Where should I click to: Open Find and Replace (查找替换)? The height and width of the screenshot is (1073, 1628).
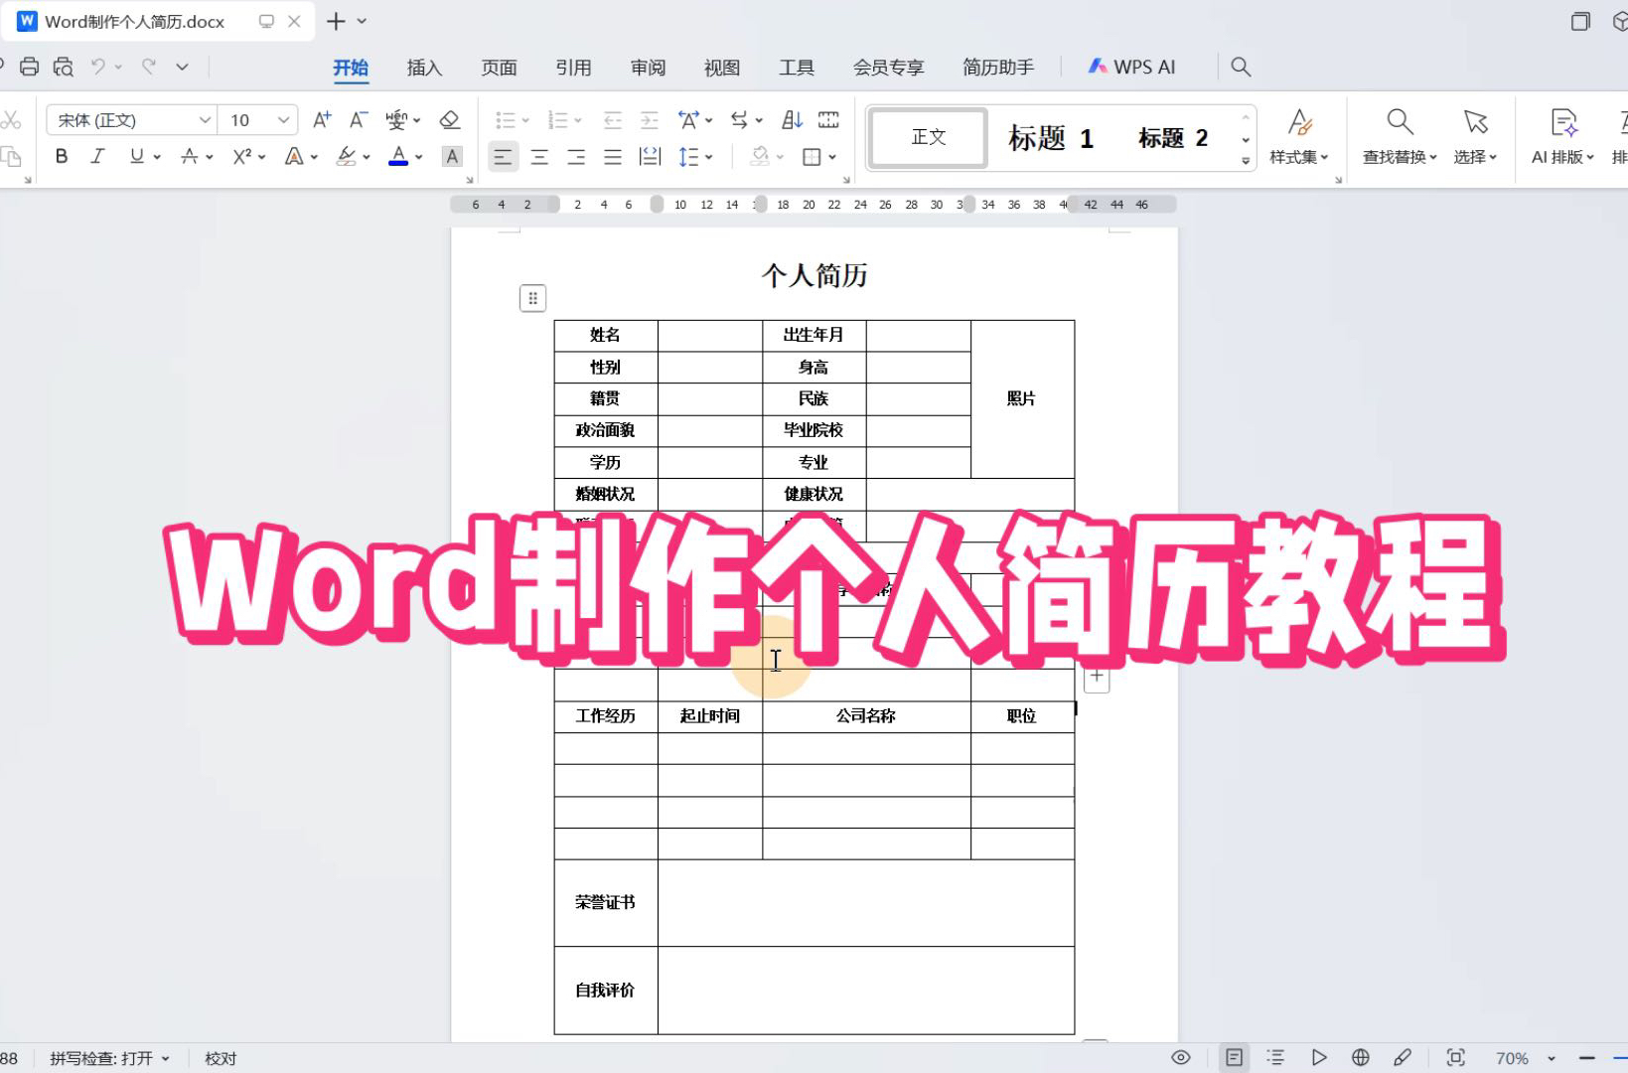(1398, 138)
